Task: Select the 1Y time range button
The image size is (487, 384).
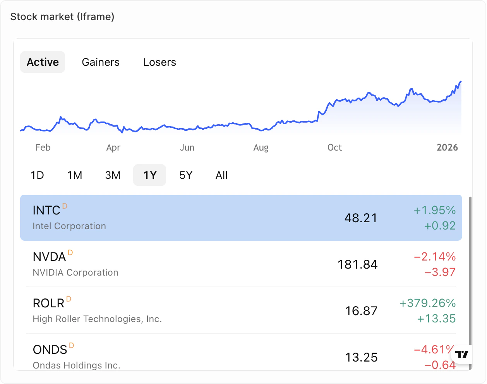Action: (x=150, y=175)
